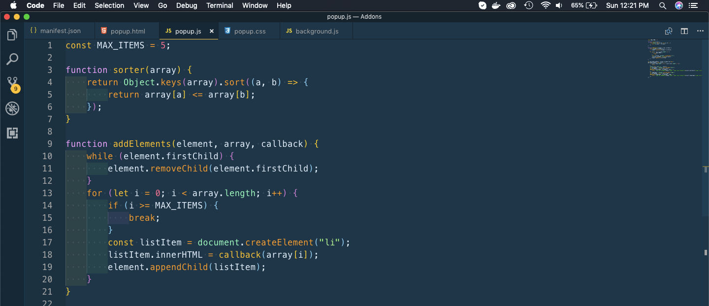Switch to the popup.html tab
This screenshot has height=306, width=709.
[127, 31]
